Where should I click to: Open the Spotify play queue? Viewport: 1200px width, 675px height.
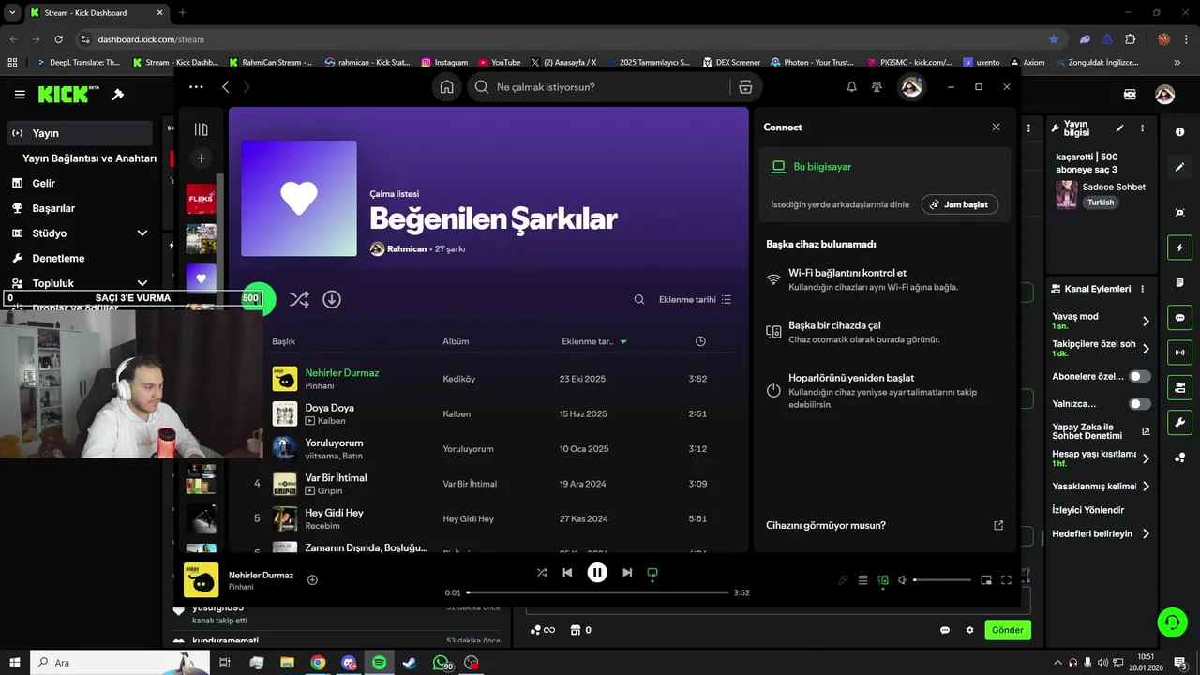click(x=863, y=580)
